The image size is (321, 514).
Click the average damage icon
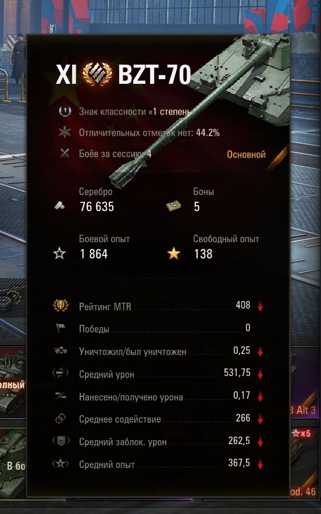(60, 373)
